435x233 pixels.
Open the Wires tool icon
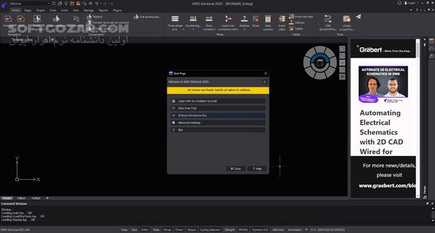[x=256, y=19]
